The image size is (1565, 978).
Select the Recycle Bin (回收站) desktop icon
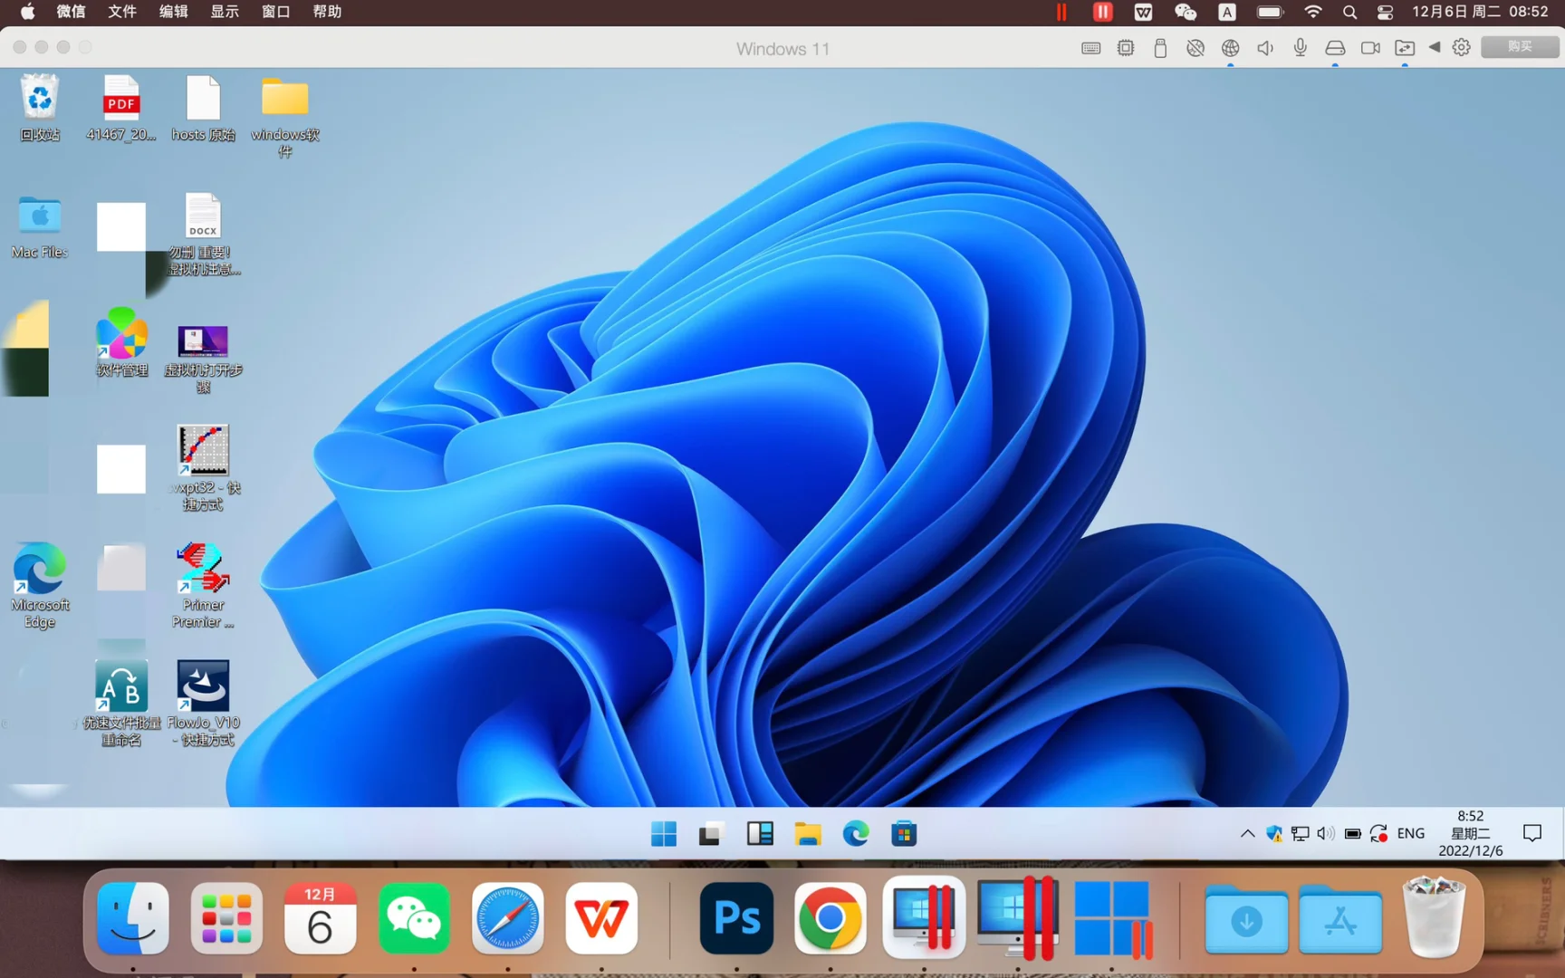tap(40, 108)
